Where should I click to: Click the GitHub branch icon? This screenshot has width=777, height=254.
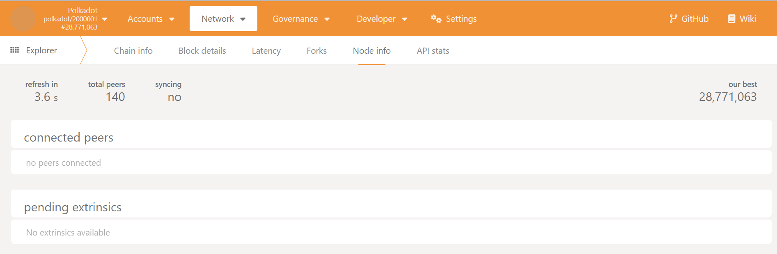(673, 19)
